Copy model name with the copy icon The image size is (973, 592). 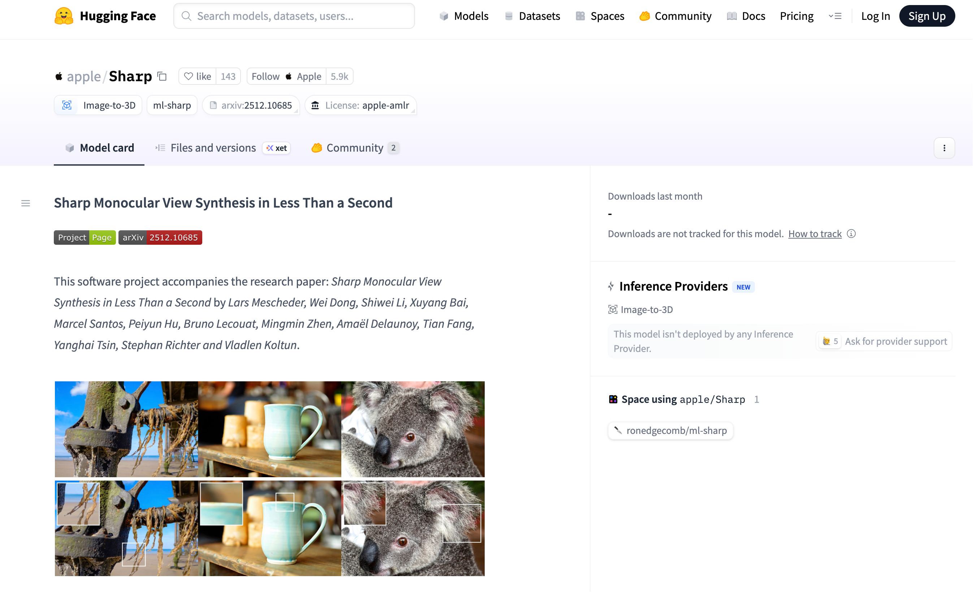[162, 76]
